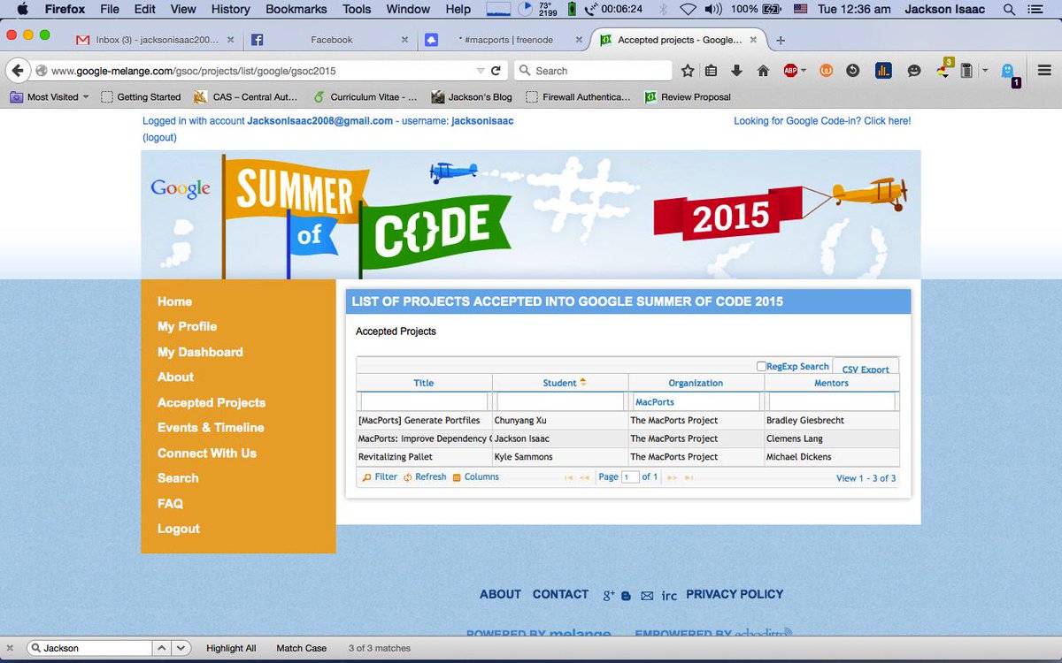Go to next page of projects table

673,477
